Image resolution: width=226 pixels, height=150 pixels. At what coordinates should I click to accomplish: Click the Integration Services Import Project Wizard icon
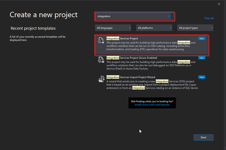click(x=101, y=79)
